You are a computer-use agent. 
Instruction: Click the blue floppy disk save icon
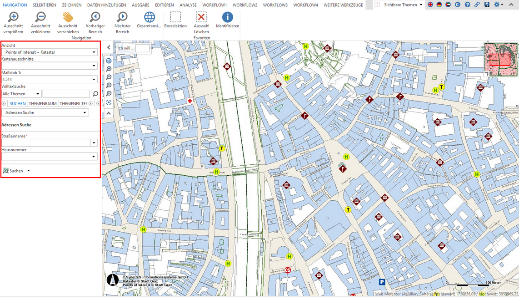pyautogui.click(x=487, y=5)
